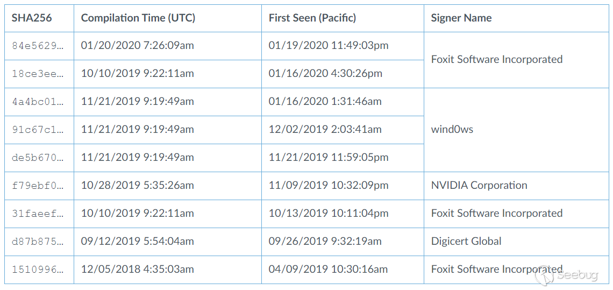Select first seen time 04/09/2019 10:30:16am
The height and width of the screenshot is (290, 613).
coord(328,270)
